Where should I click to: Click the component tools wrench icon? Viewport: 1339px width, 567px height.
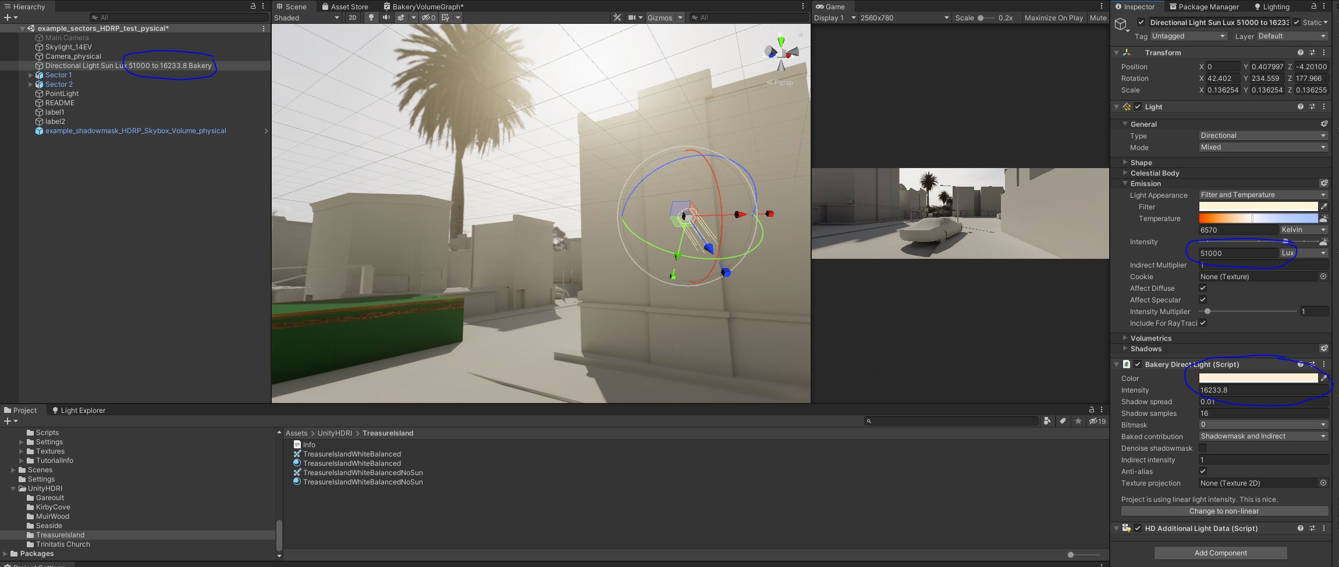(x=616, y=17)
